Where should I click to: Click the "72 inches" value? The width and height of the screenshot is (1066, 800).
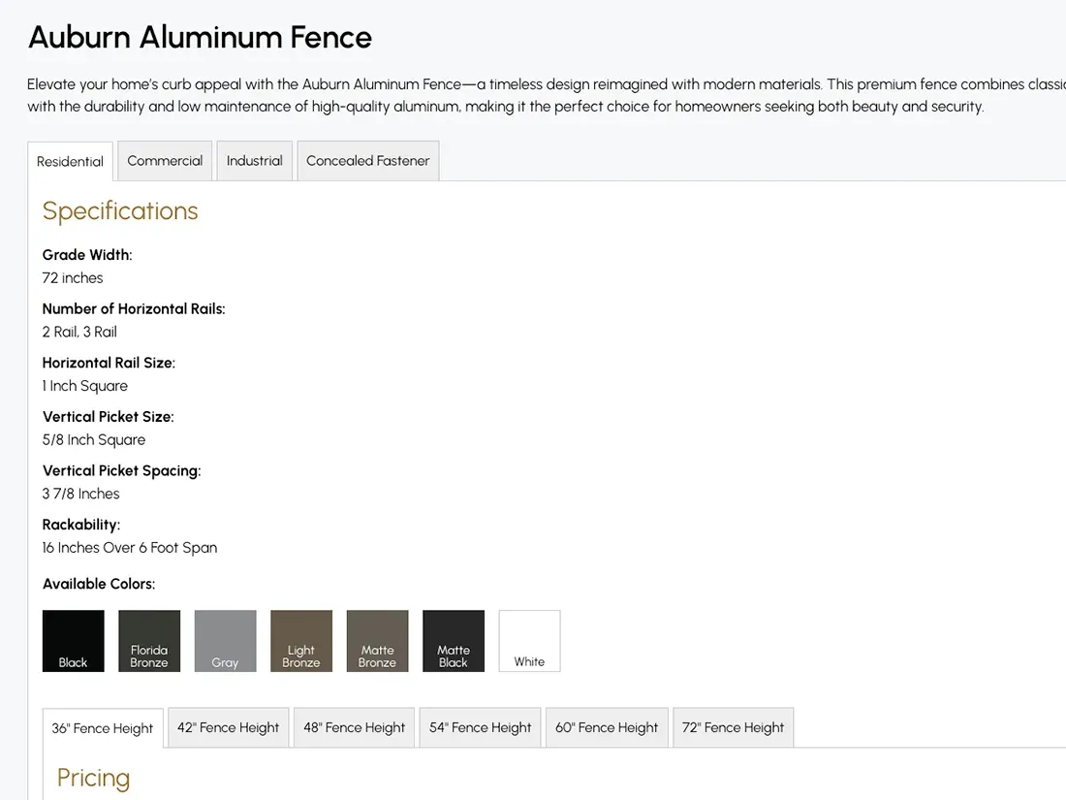coord(73,278)
